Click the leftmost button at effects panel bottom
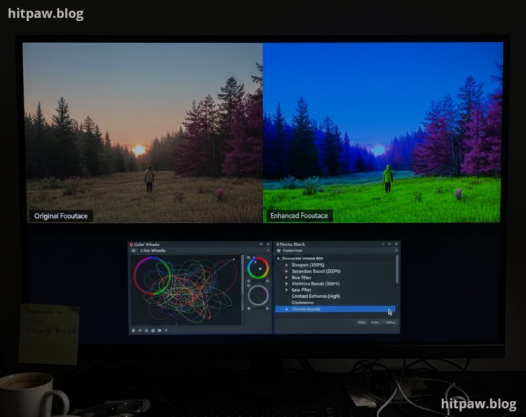 pyautogui.click(x=362, y=322)
